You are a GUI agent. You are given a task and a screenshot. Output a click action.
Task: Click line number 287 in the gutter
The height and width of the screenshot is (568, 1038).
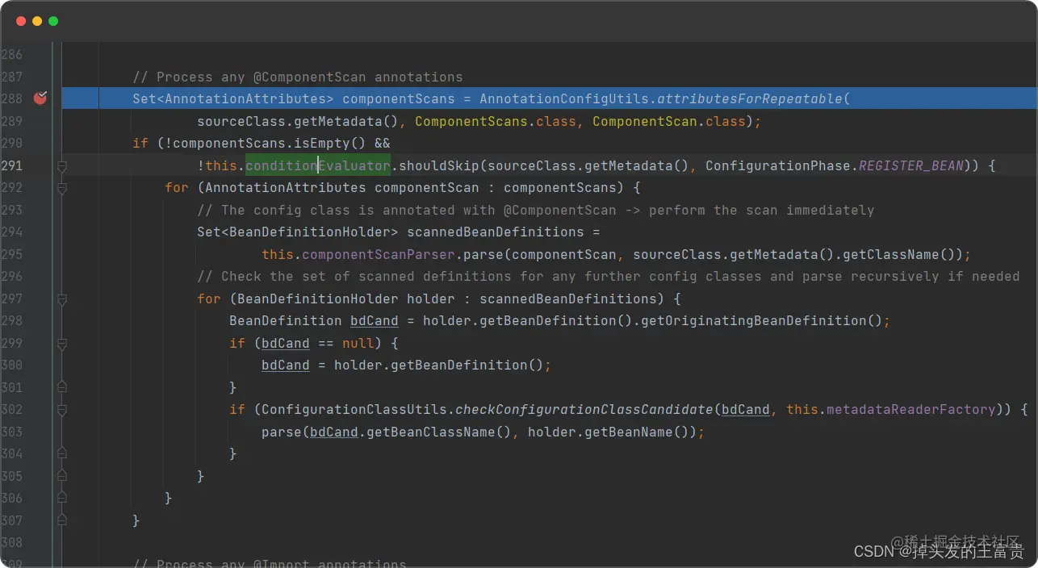point(12,77)
